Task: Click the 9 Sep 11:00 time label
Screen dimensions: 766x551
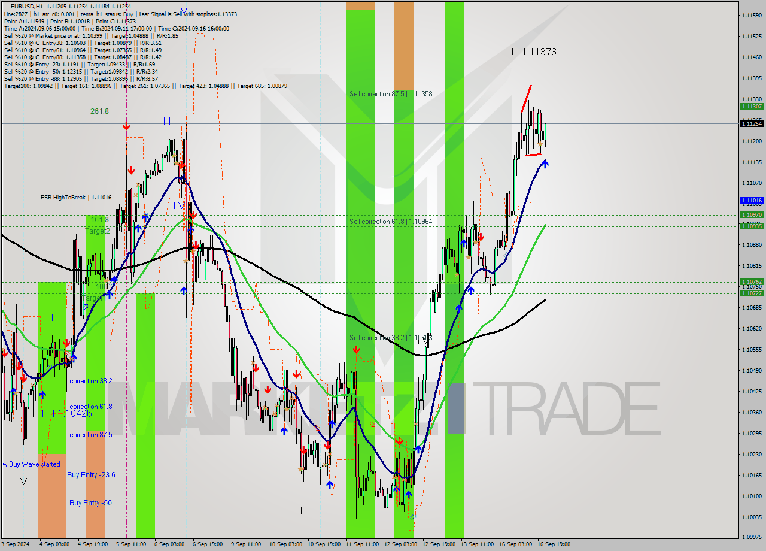Action: (x=245, y=544)
